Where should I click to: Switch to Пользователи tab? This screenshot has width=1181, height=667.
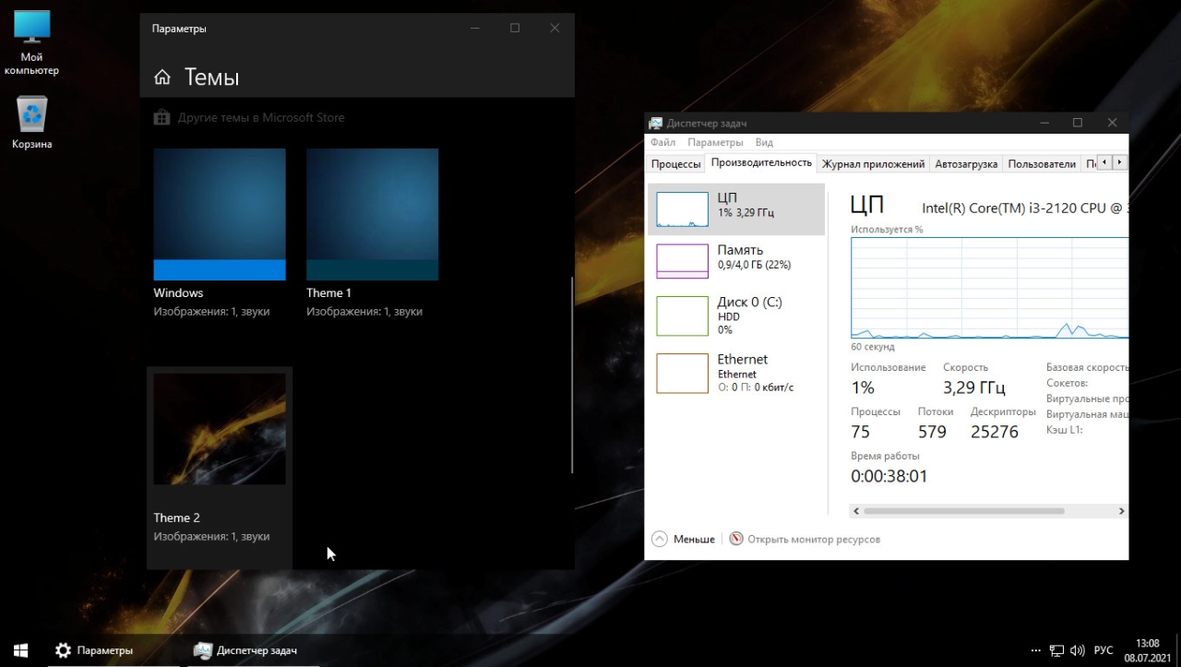click(x=1042, y=164)
